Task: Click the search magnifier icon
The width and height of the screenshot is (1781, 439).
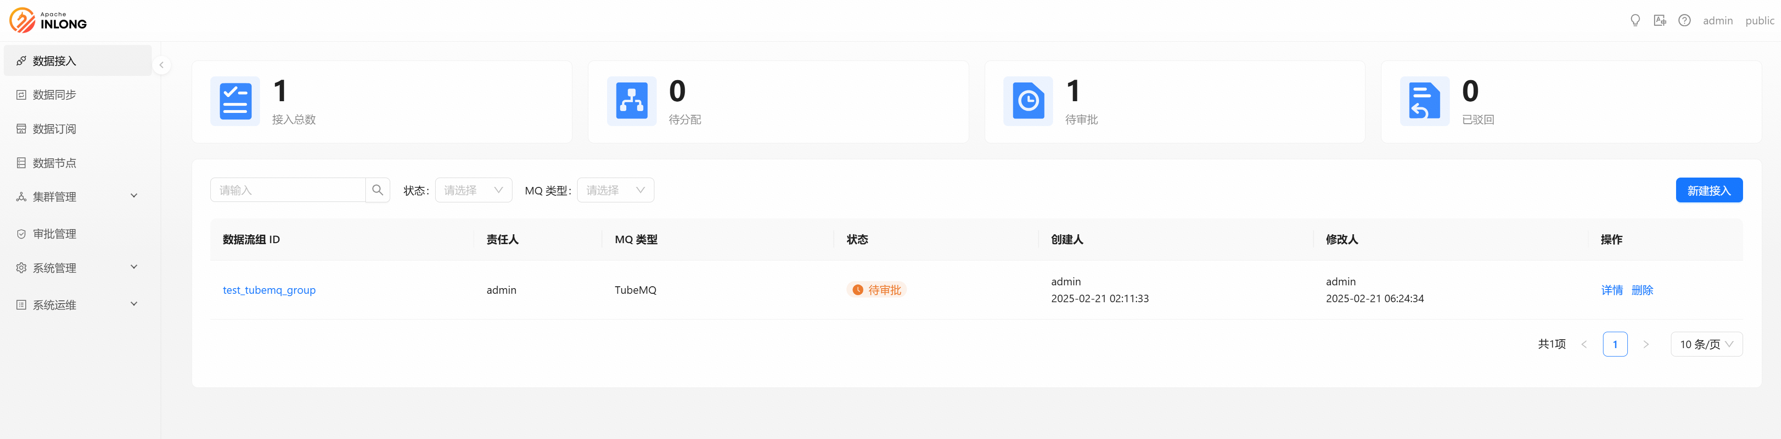Action: 378,190
